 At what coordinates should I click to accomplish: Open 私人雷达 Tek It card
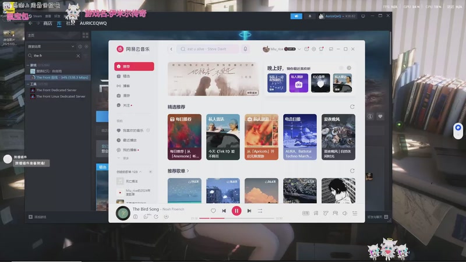coord(223,137)
